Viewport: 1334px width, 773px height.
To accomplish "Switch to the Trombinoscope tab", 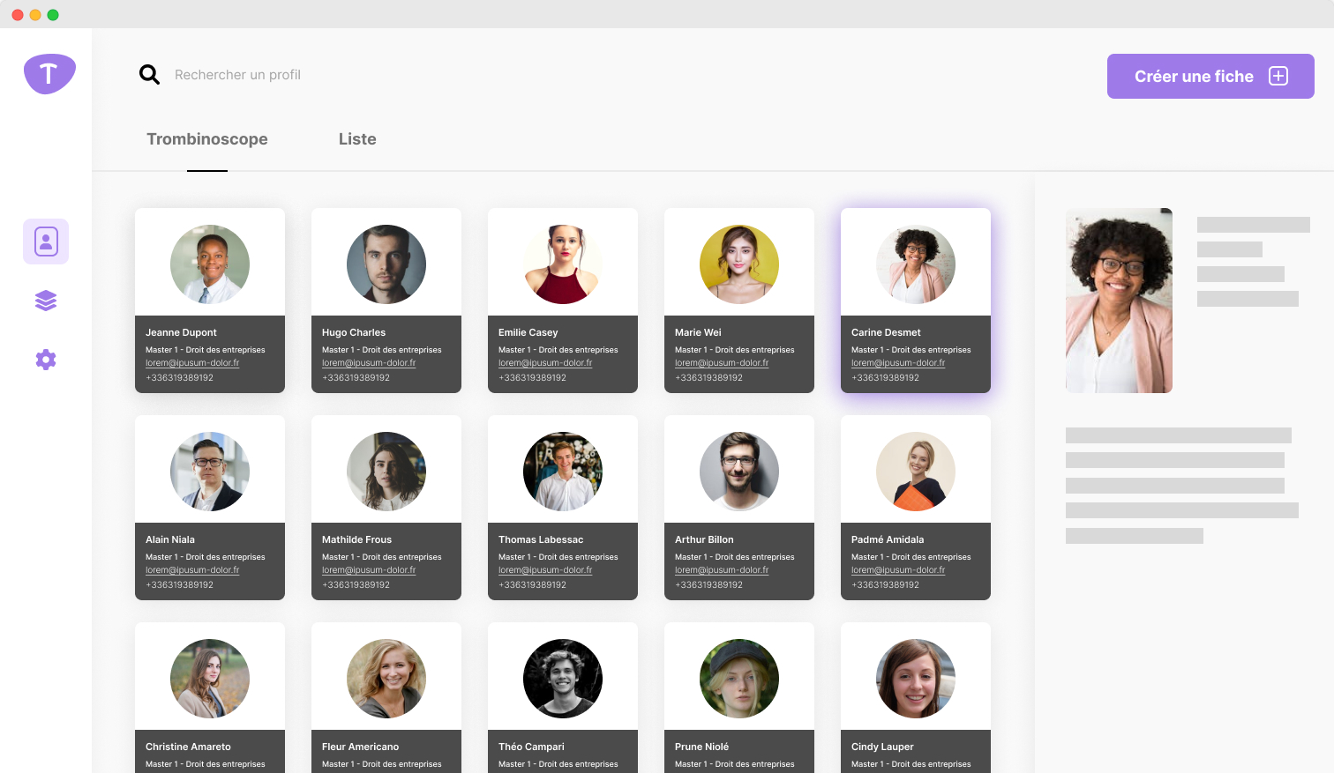I will click(x=207, y=139).
